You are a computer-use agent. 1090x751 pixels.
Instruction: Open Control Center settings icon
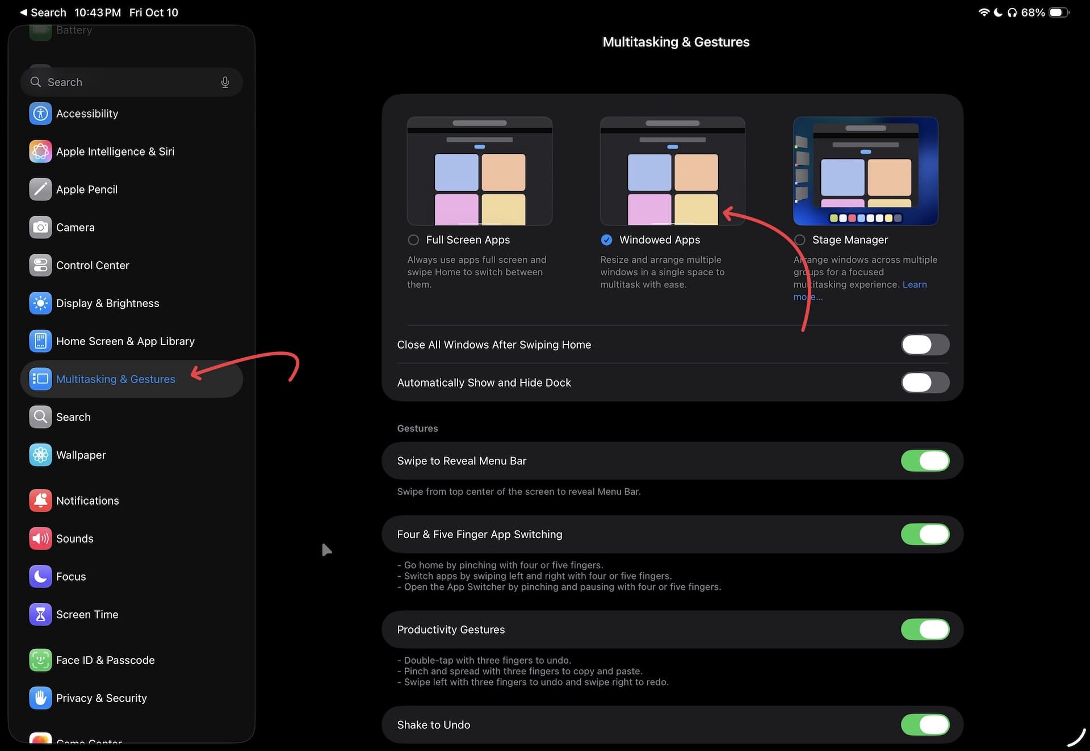click(40, 265)
